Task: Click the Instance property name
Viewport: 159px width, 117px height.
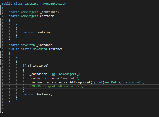Action: (x=56, y=49)
